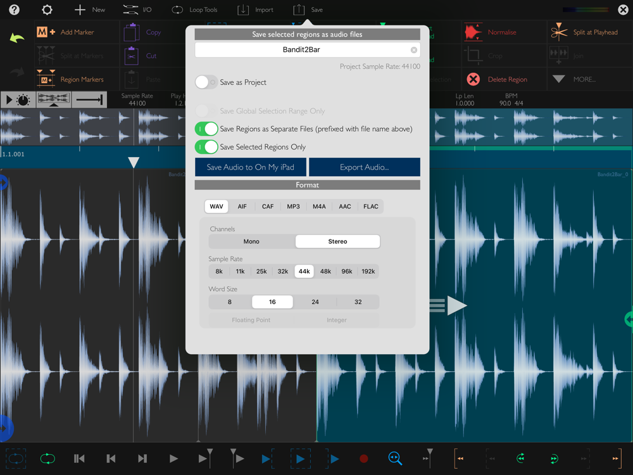Click the green rewind circle icon
Viewport: 633px width, 475px height.
coord(521,459)
